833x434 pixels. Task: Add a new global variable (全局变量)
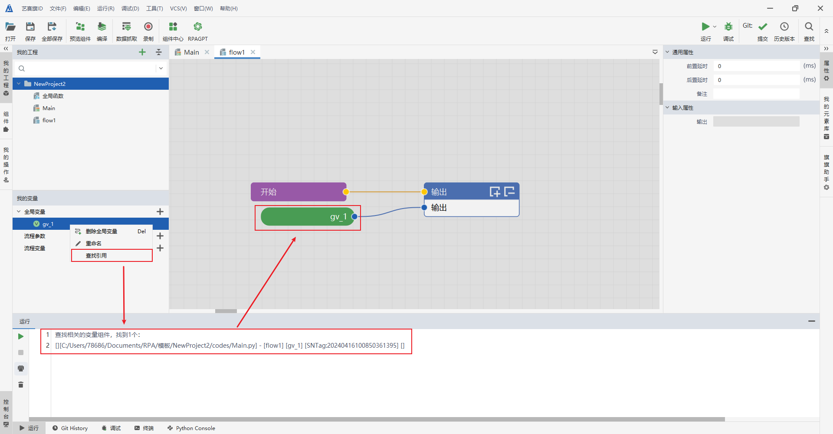(160, 212)
